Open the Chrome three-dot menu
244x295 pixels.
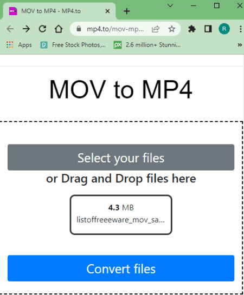pos(240,29)
